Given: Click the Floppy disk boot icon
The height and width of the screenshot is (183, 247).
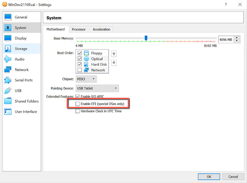Looking at the screenshot, I should 86,53.
